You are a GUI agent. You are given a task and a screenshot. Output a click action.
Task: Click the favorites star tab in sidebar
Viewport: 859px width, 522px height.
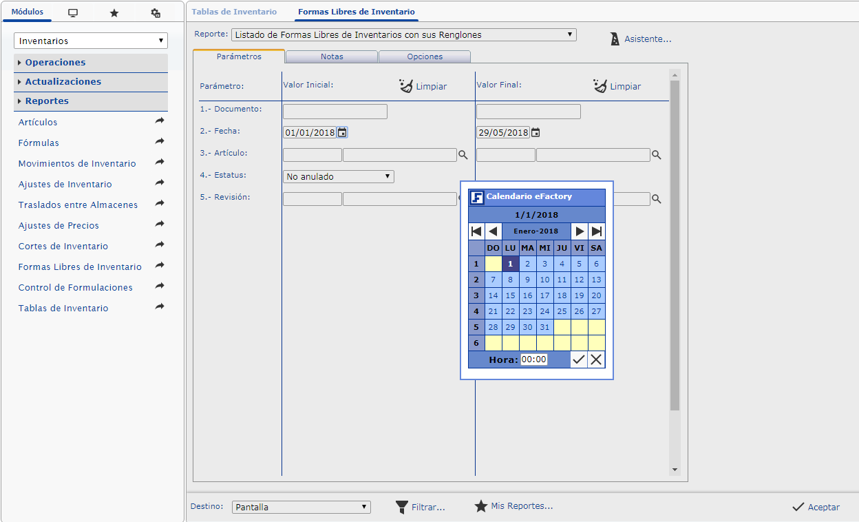pos(114,13)
